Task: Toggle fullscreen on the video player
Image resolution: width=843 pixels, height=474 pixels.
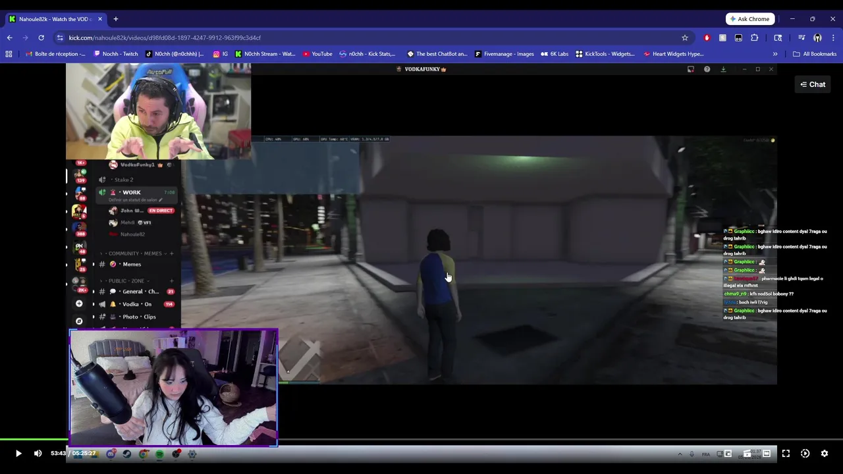Action: pyautogui.click(x=786, y=453)
